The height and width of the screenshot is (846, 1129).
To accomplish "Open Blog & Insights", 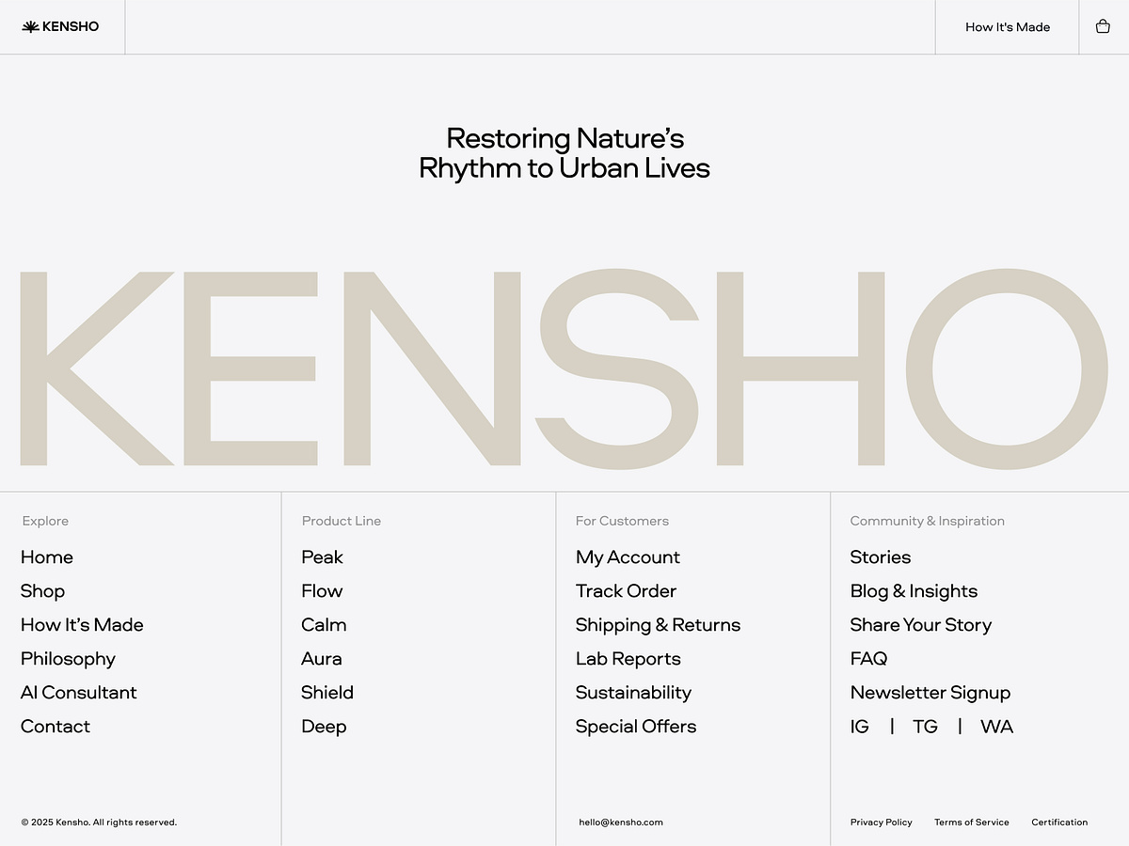I will point(914,591).
